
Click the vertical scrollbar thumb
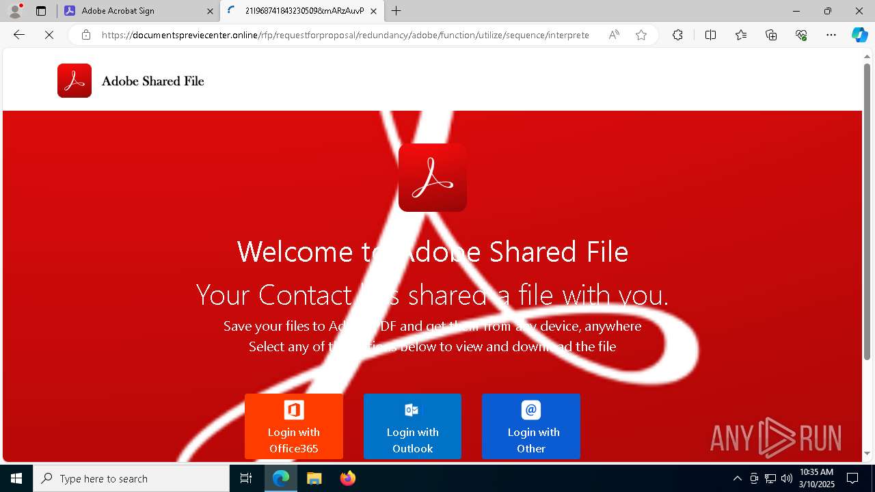(x=867, y=212)
